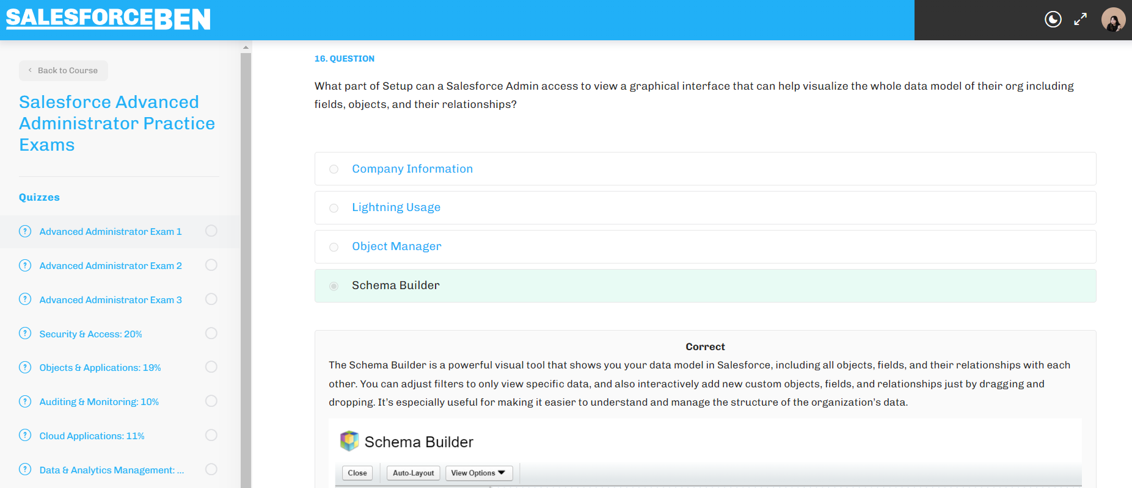
Task: Click the sidebar scroll up arrow
Action: tap(246, 47)
